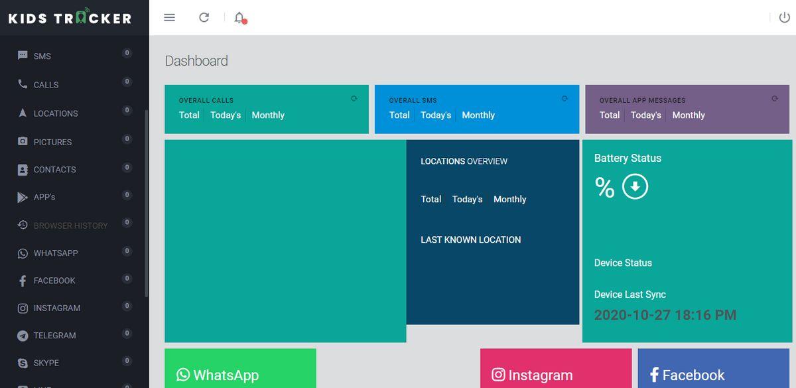Click the Facebook logo on blue card
The width and height of the screenshot is (796, 388).
point(654,375)
